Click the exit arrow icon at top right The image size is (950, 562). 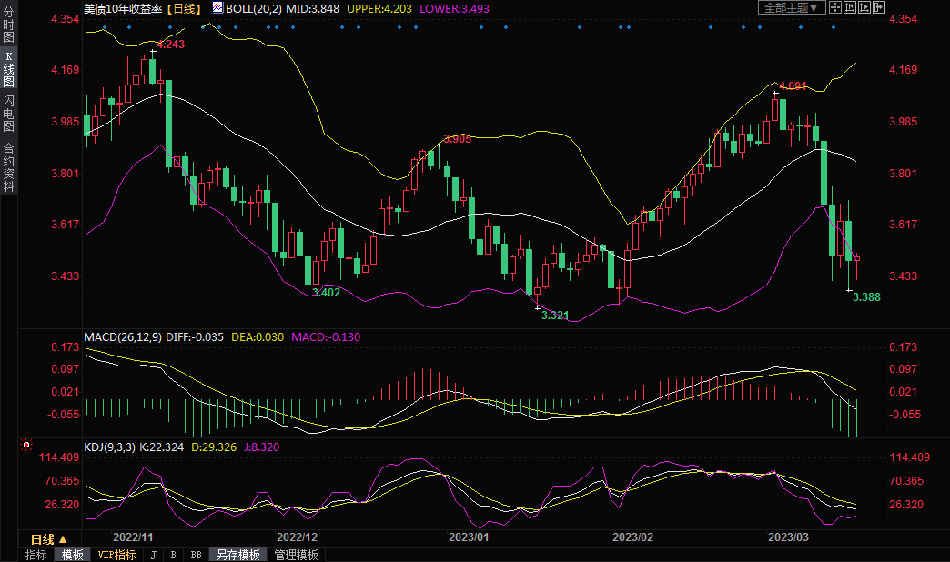coord(879,7)
